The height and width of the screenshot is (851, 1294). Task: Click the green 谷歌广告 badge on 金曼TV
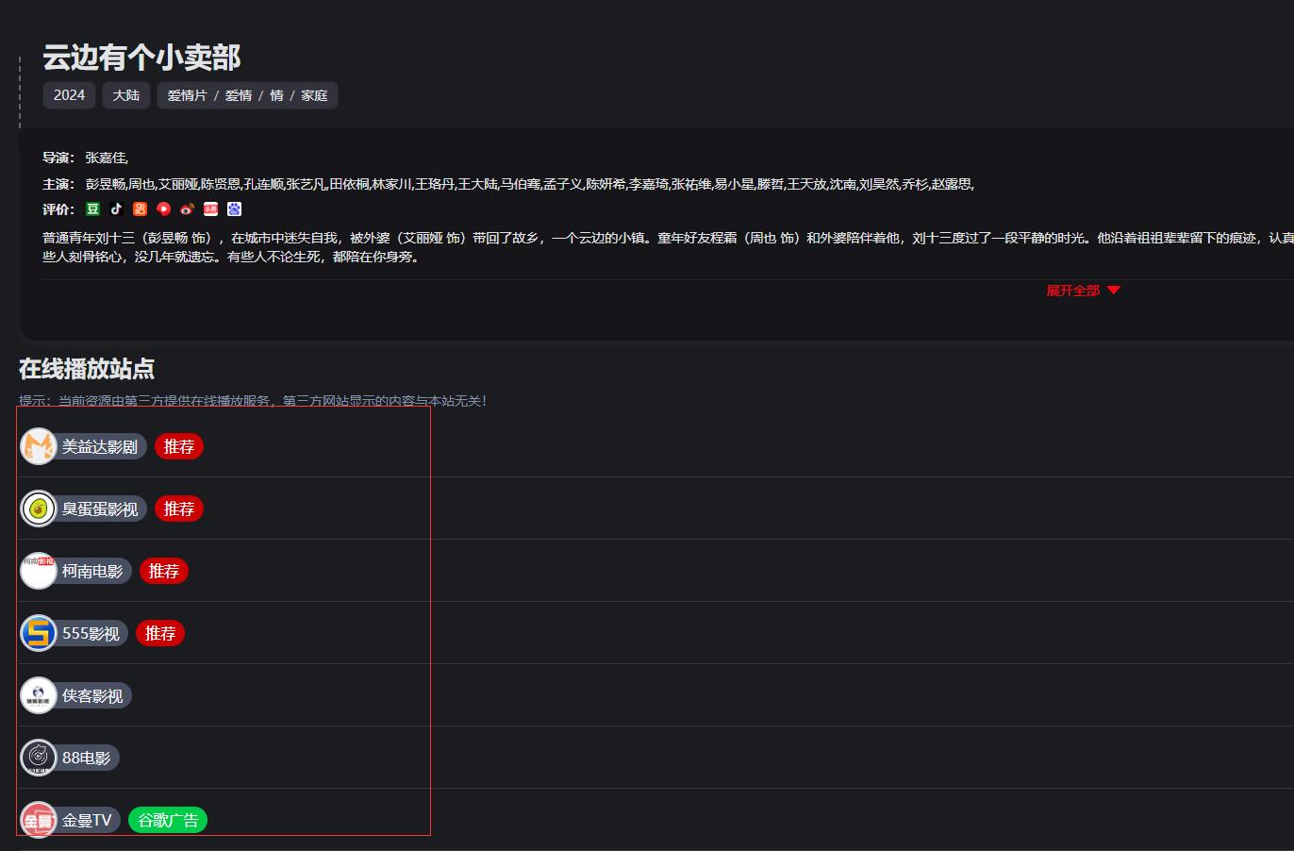pyautogui.click(x=167, y=819)
